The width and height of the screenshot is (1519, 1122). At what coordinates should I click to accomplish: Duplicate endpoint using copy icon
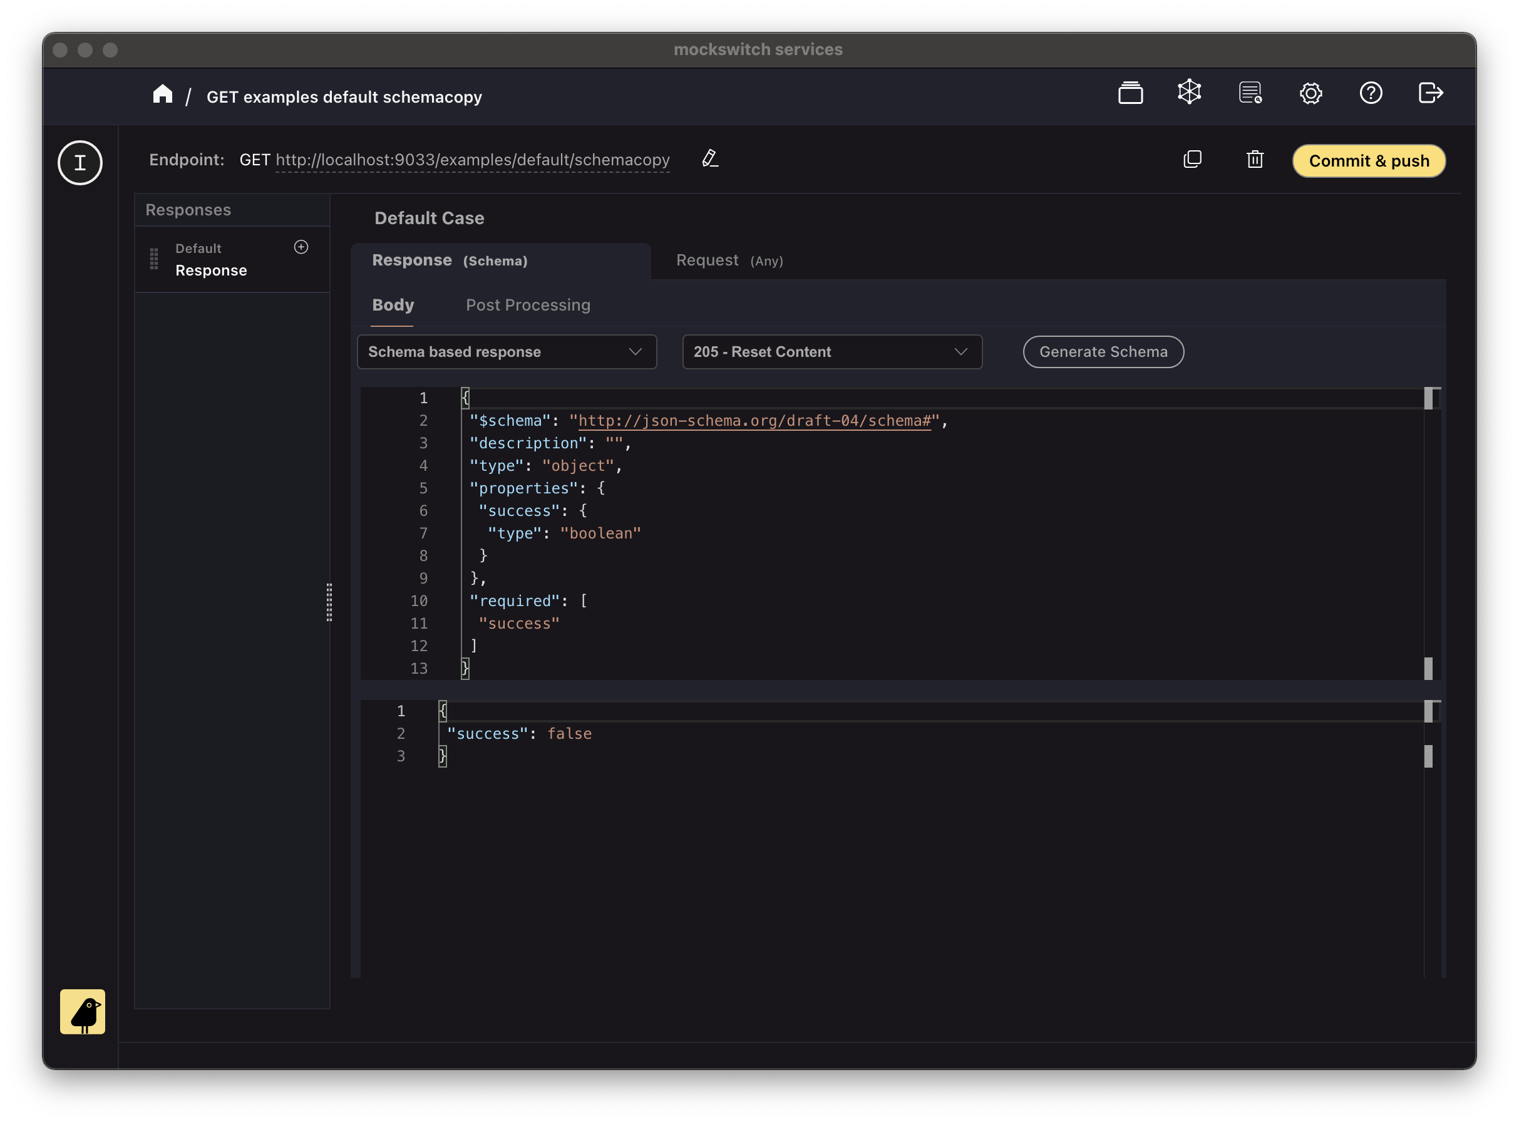tap(1192, 160)
